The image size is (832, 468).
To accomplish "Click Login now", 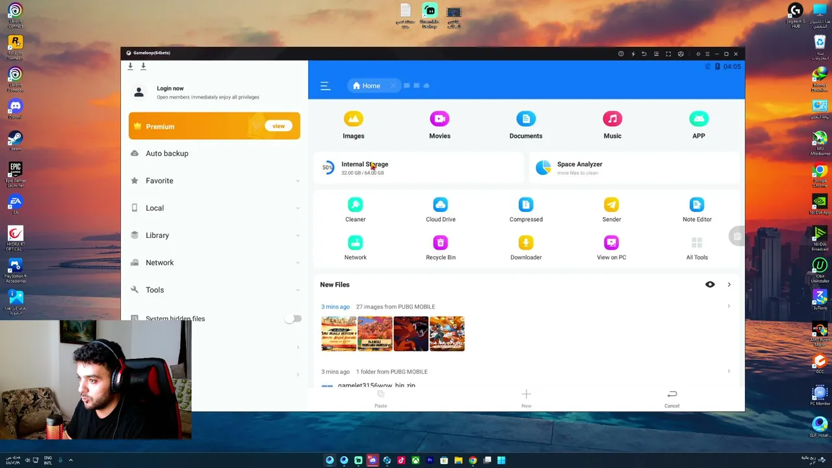I will (x=170, y=88).
